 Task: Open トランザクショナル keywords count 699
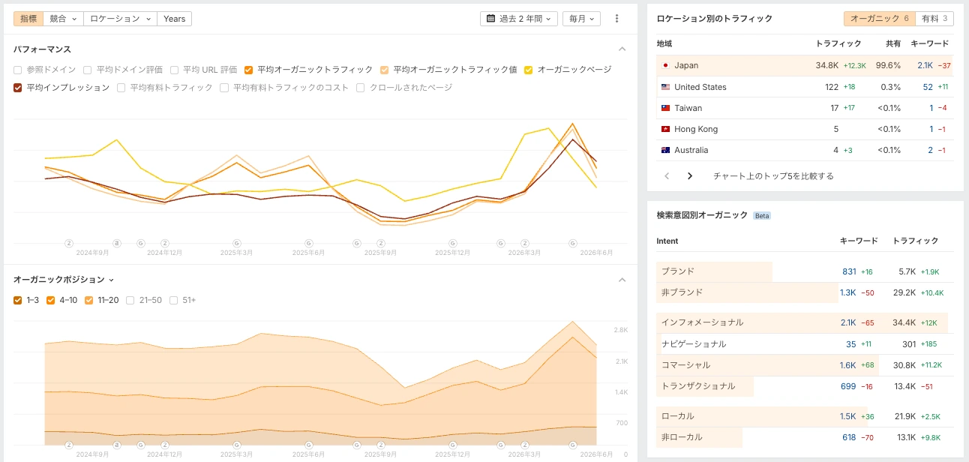click(x=848, y=386)
